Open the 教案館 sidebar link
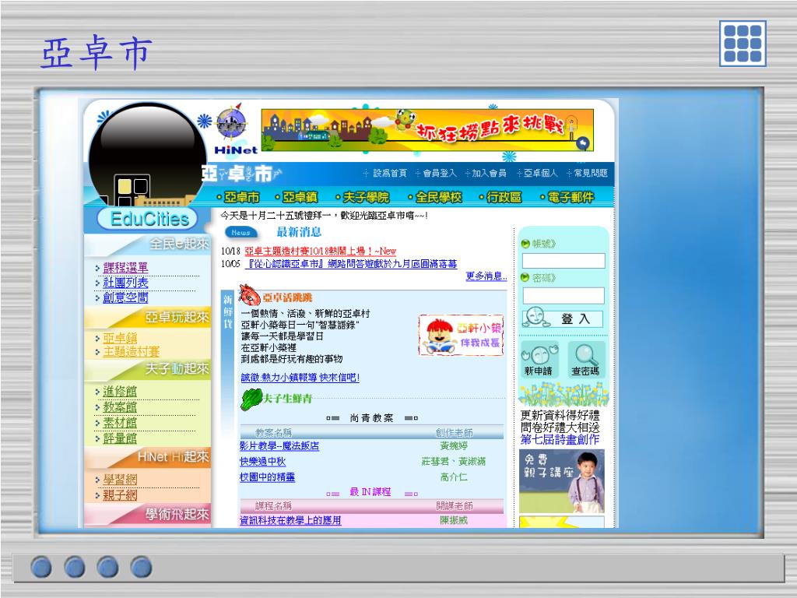Viewport: 797px width, 598px height. point(120,407)
